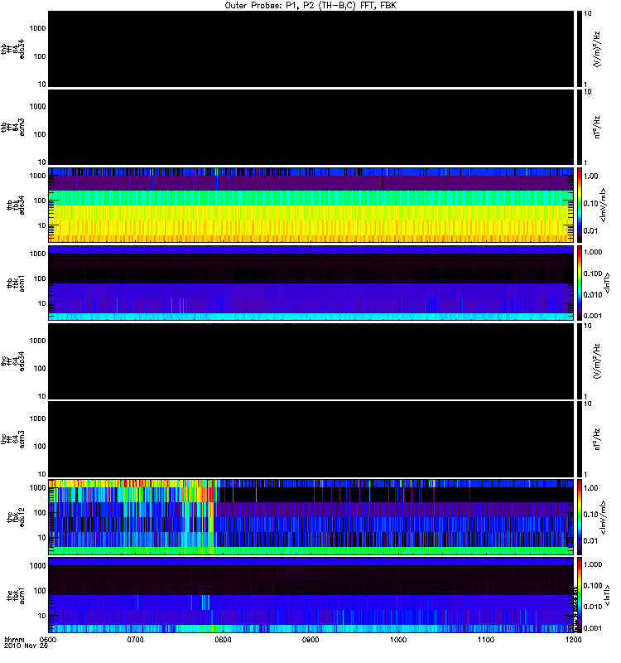Click the thb fbk scm1 spectrogram panel
The width and height of the screenshot is (621, 663).
tap(310, 283)
